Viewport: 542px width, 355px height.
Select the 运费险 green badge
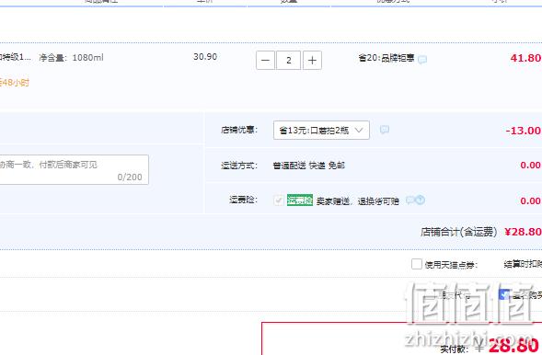(x=300, y=200)
